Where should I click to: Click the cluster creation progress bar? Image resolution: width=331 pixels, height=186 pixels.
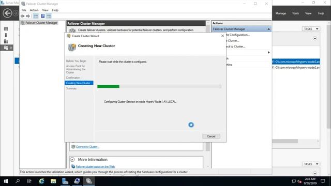[x=159, y=86]
